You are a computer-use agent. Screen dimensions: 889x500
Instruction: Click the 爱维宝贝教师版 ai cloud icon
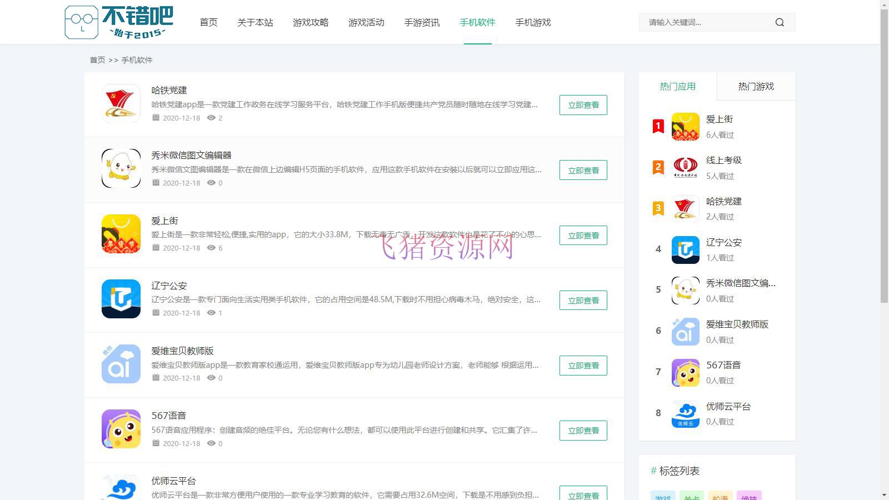click(121, 364)
